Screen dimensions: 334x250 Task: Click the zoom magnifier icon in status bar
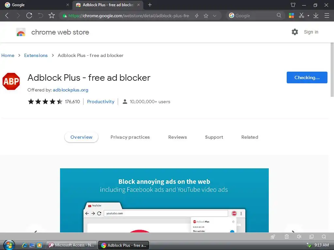[324, 237]
